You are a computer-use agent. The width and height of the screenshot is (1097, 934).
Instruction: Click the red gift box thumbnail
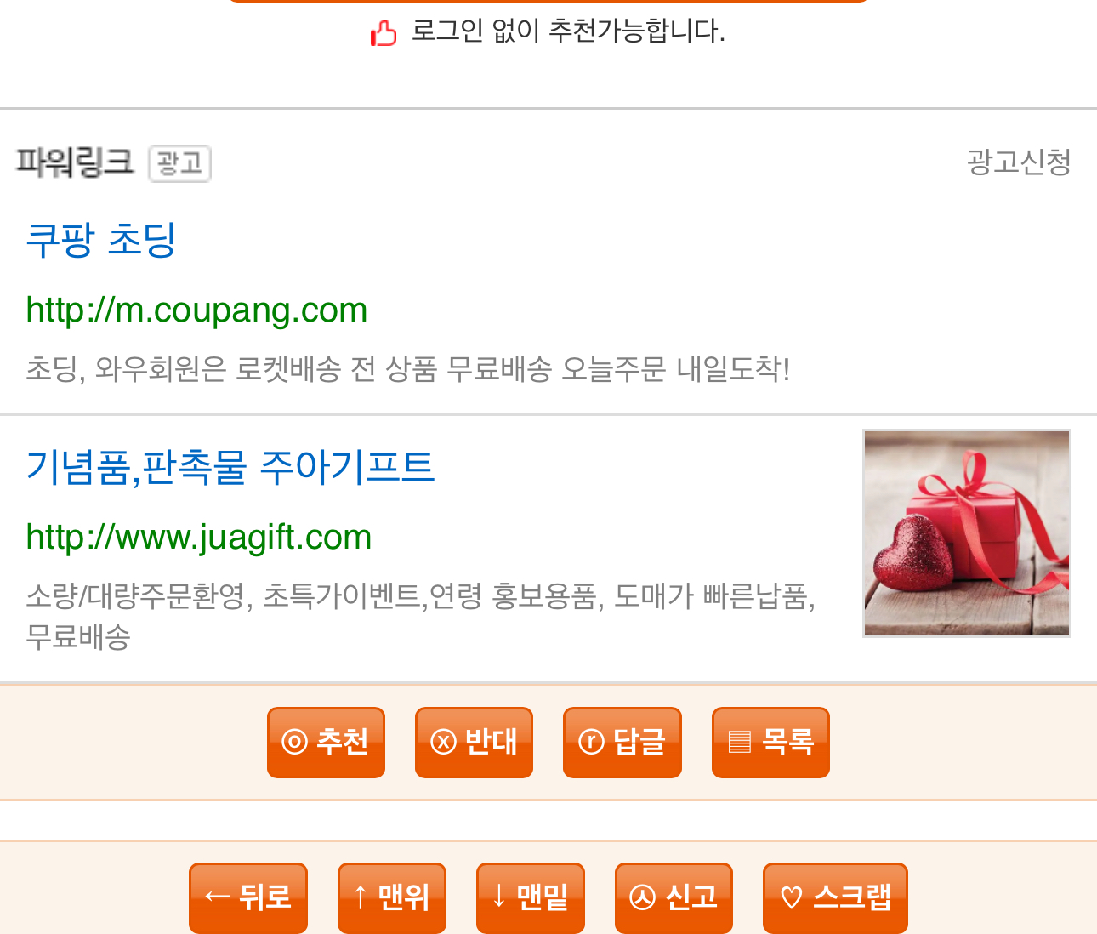[x=967, y=533]
